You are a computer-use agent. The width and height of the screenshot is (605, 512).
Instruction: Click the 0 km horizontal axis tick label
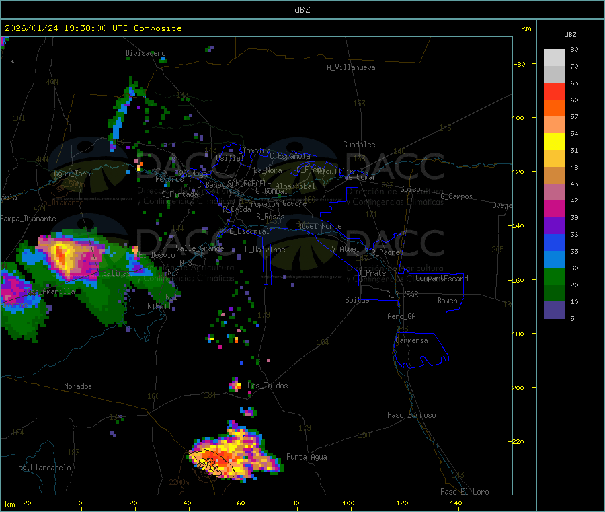[80, 503]
